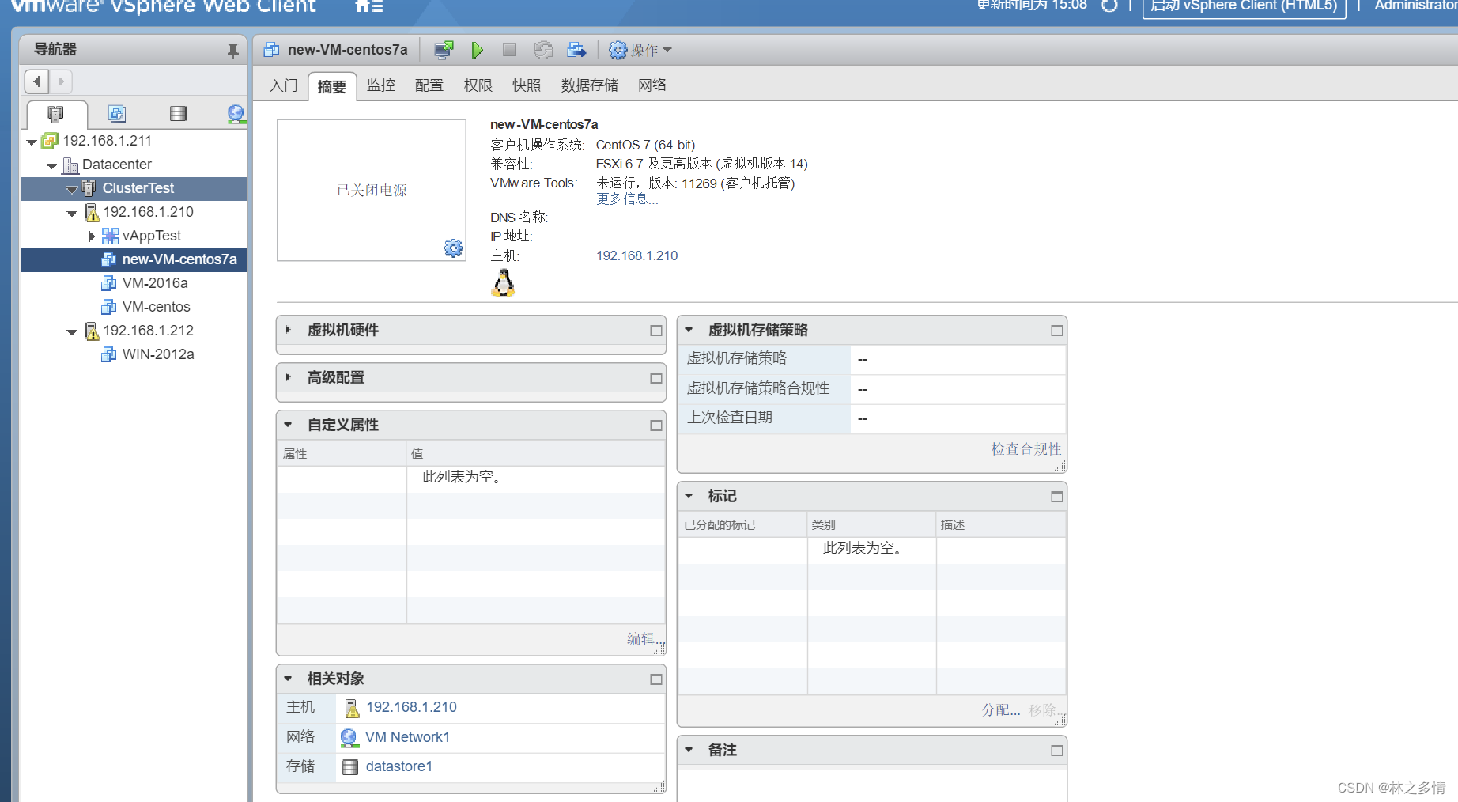Click the restart guest icon in toolbar
The width and height of the screenshot is (1458, 802).
[x=543, y=50]
